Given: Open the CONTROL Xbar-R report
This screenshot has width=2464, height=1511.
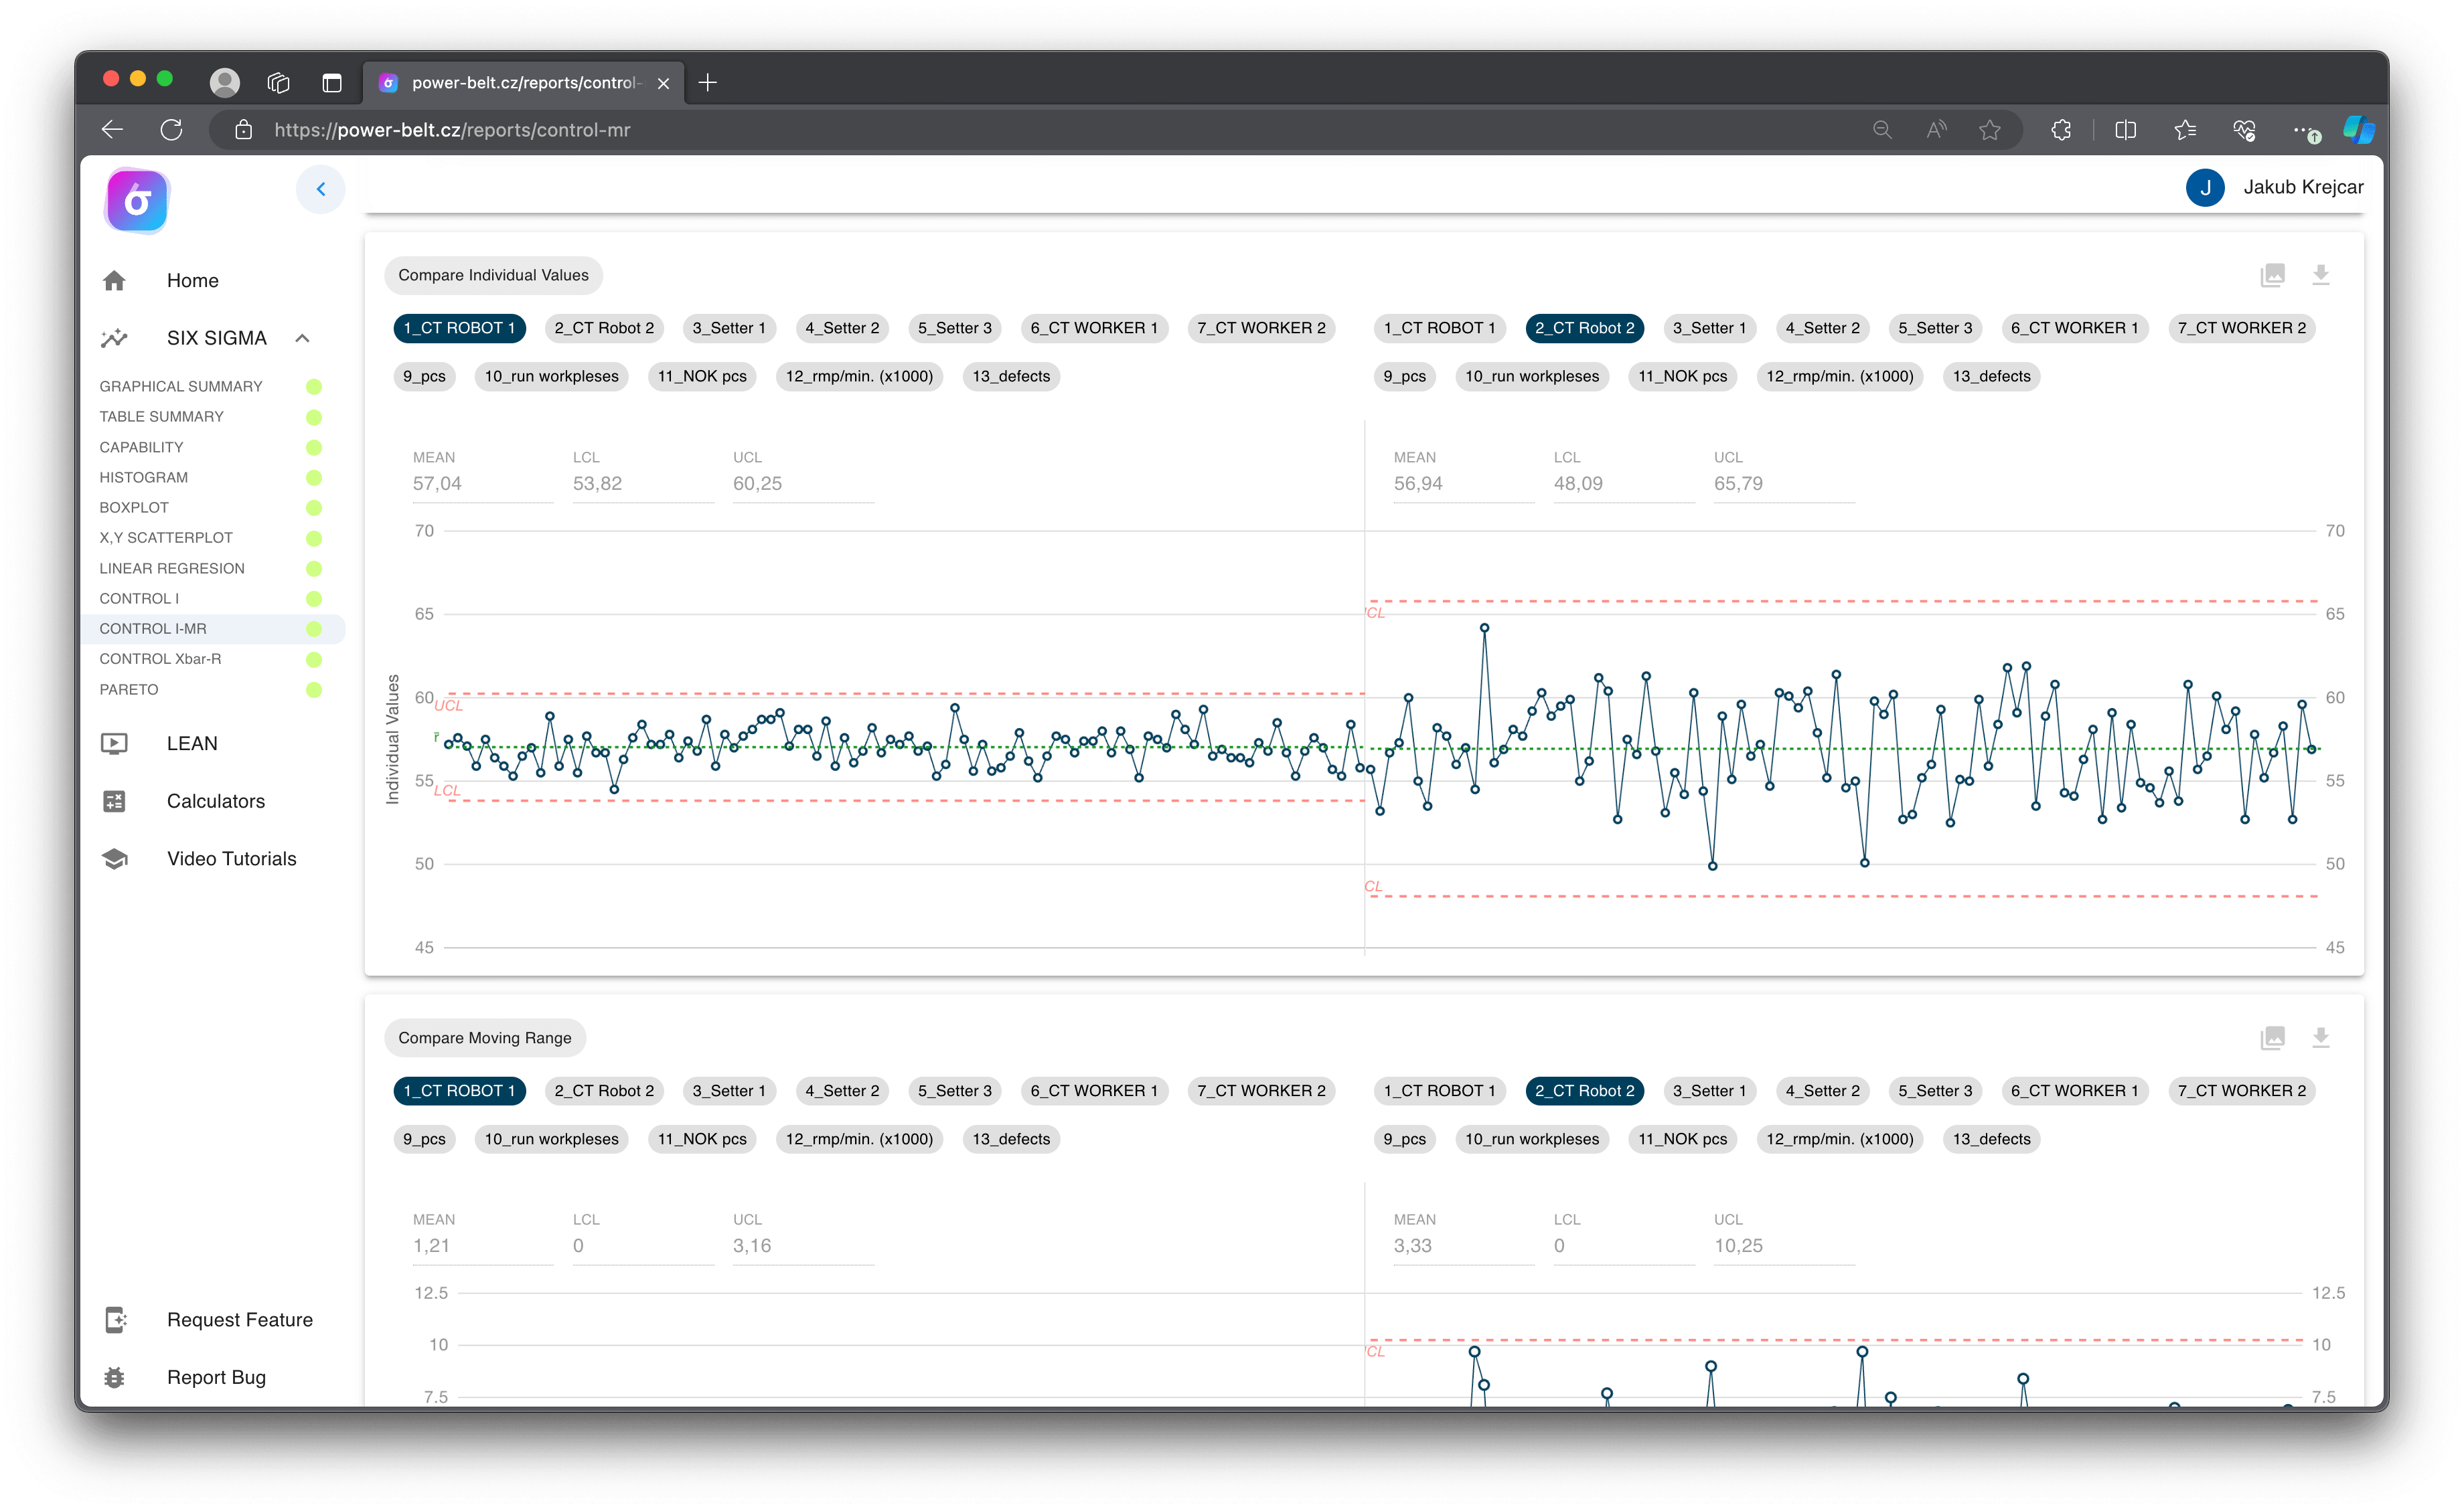Looking at the screenshot, I should pos(160,658).
